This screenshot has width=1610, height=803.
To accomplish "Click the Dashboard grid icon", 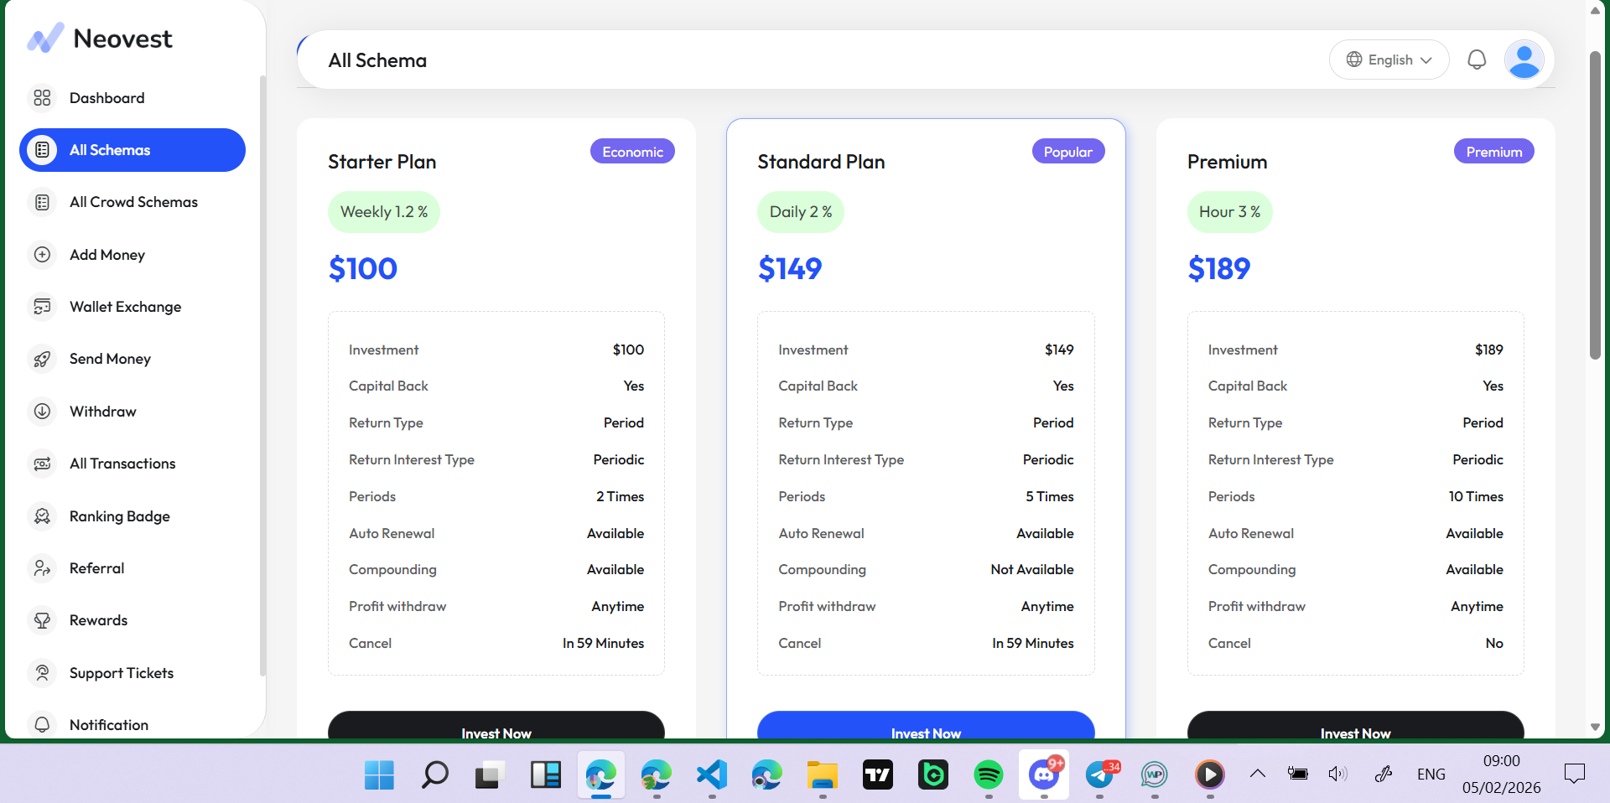I will point(42,98).
